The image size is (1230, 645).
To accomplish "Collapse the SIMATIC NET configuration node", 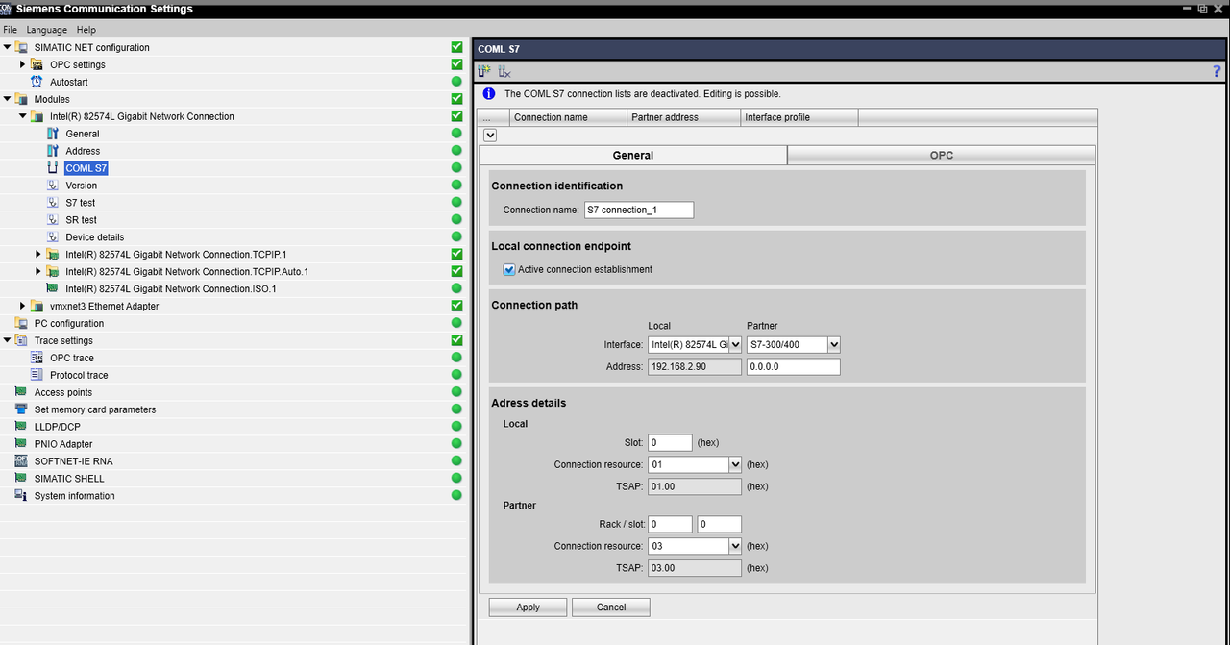I will 7,47.
